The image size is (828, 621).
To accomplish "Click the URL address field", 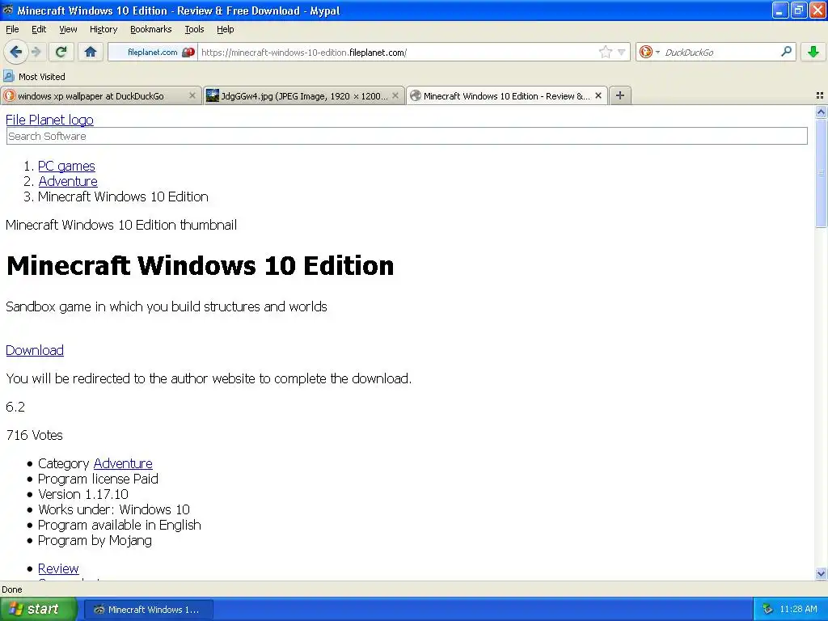I will click(399, 53).
